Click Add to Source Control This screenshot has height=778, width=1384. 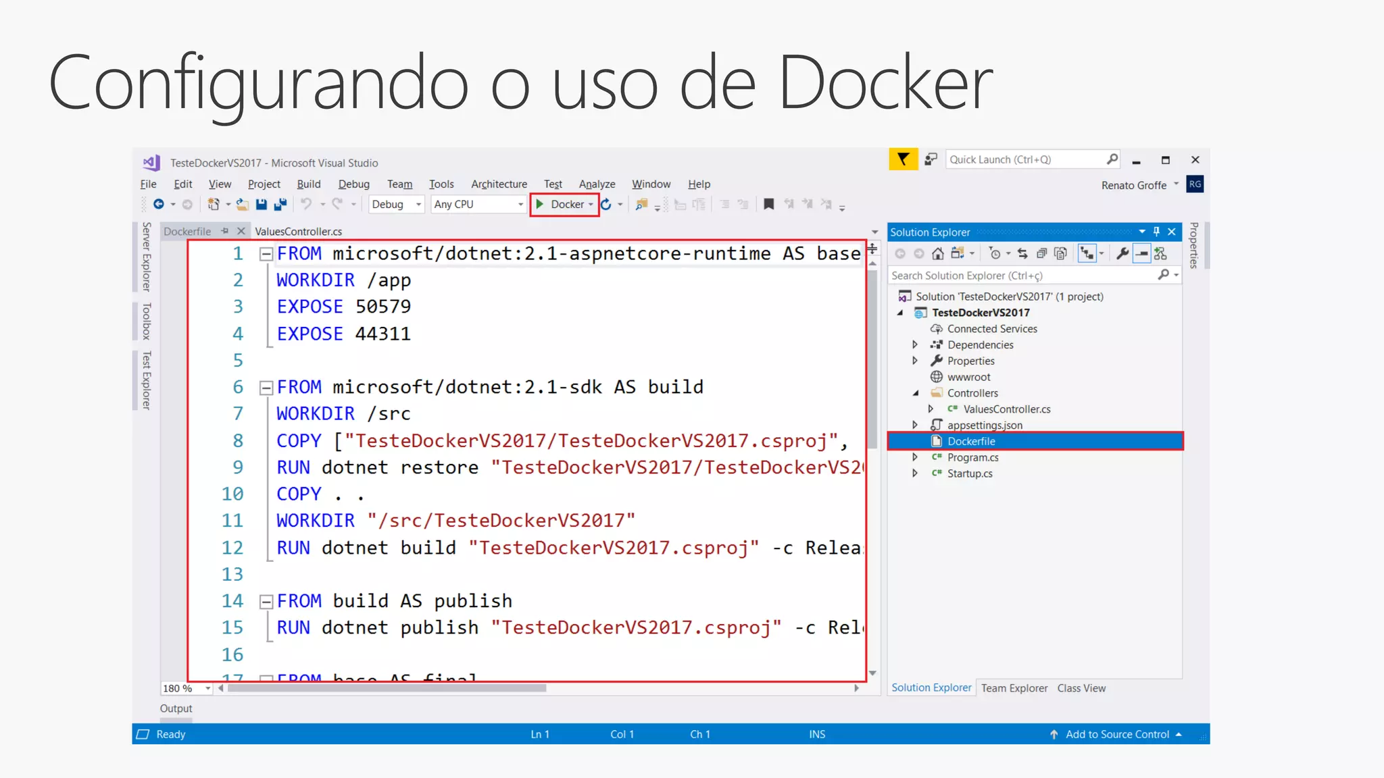click(x=1117, y=734)
